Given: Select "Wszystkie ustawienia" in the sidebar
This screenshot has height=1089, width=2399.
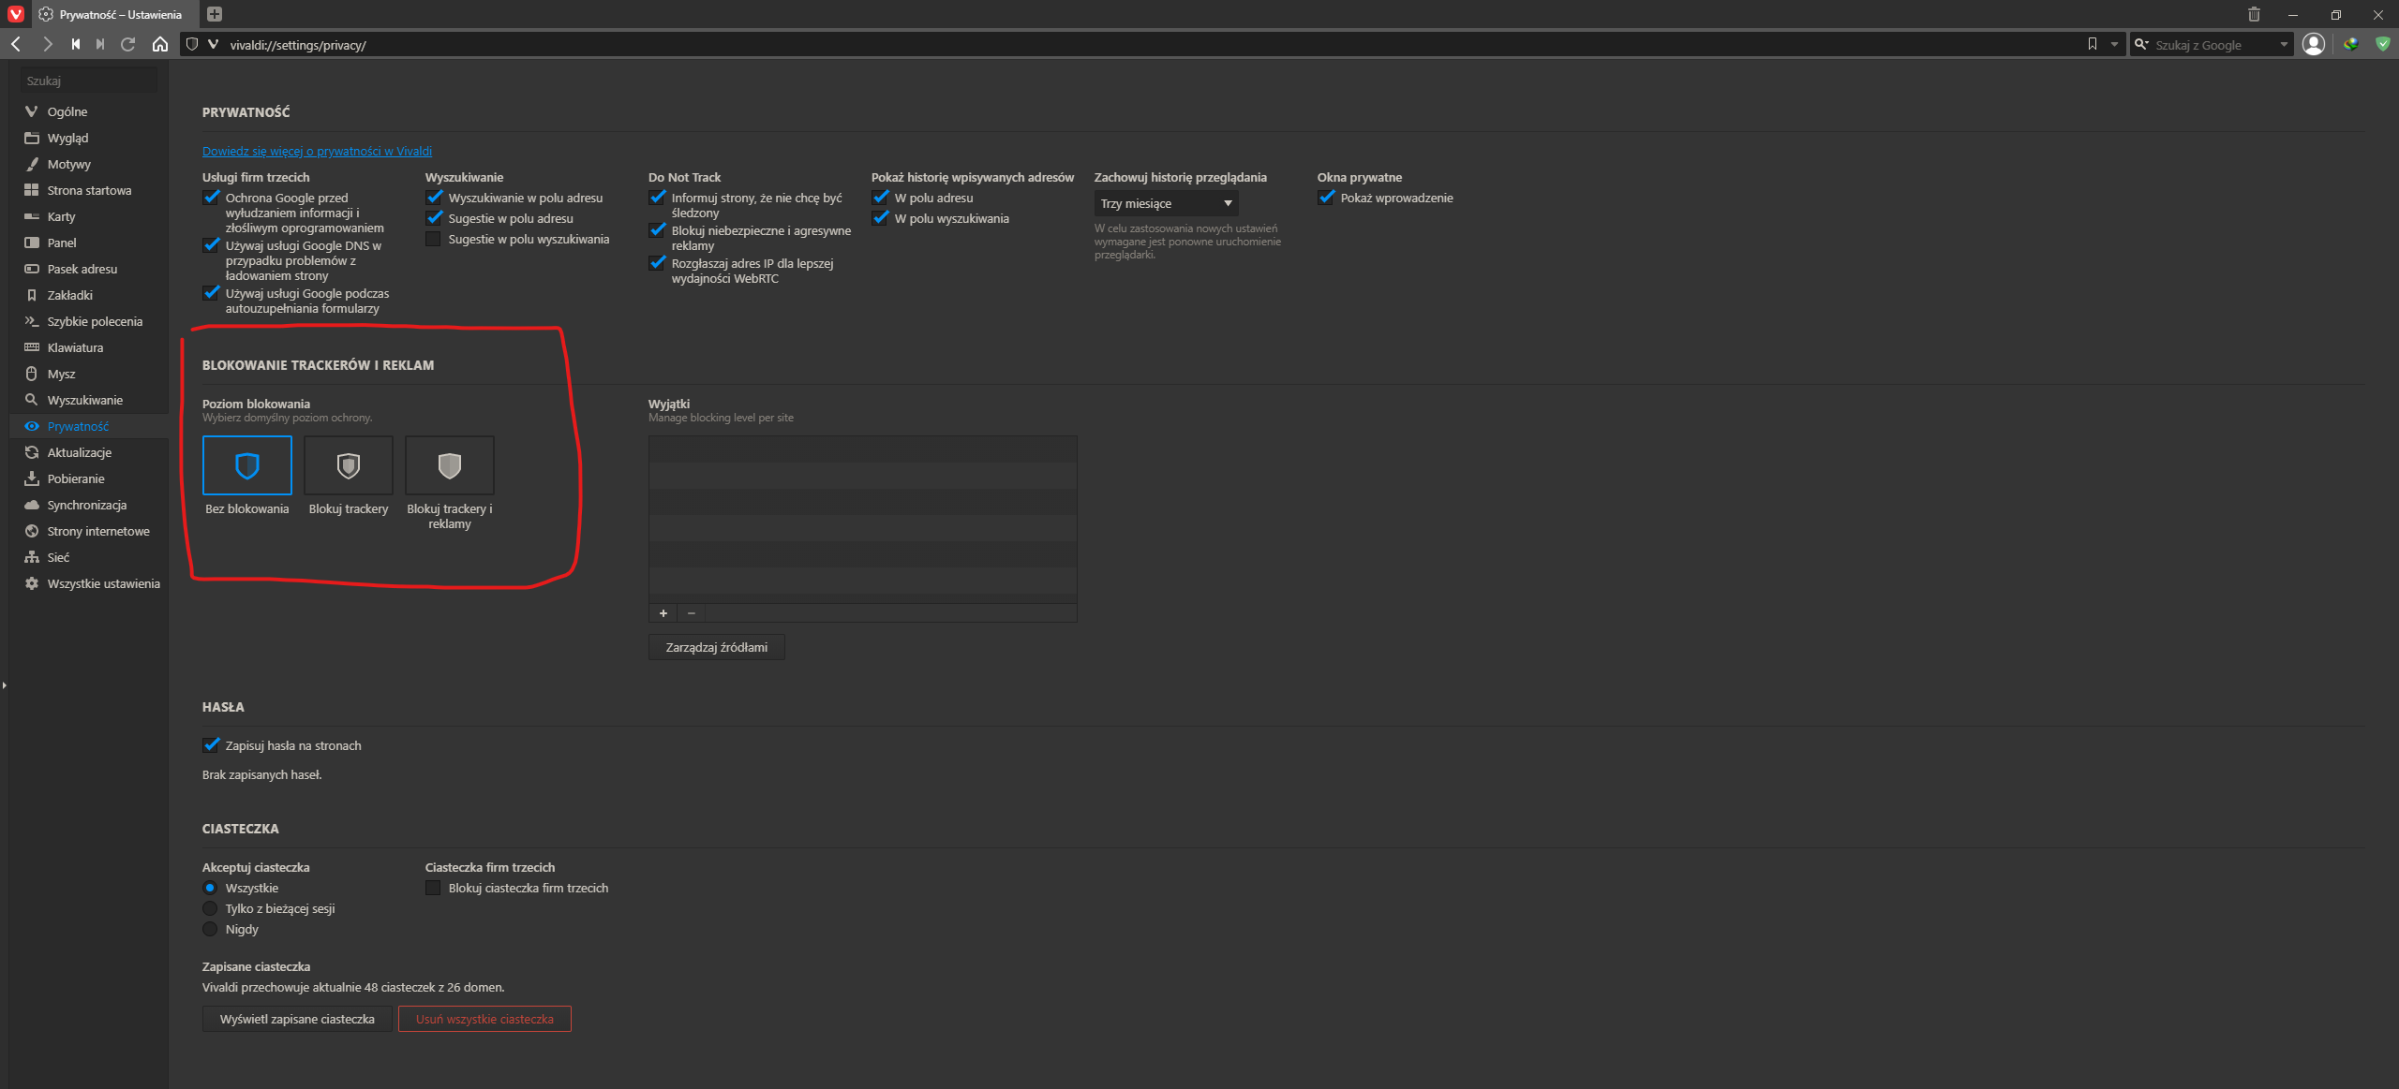Looking at the screenshot, I should [103, 582].
